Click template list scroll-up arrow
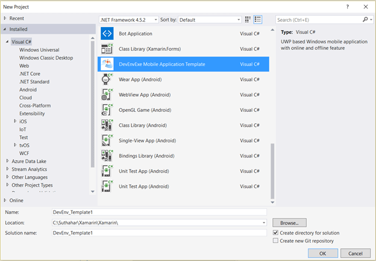This screenshot has height=261, width=376. point(272,30)
